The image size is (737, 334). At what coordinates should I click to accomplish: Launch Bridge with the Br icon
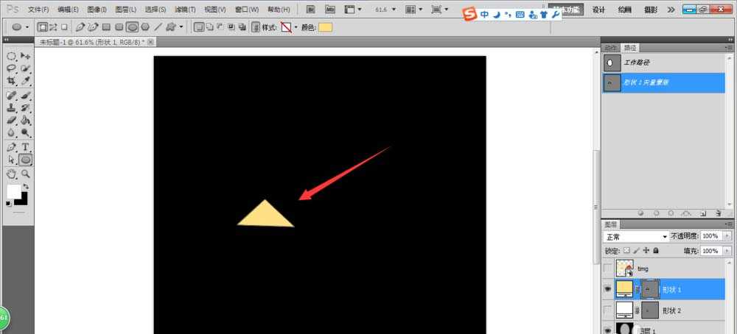[x=311, y=10]
